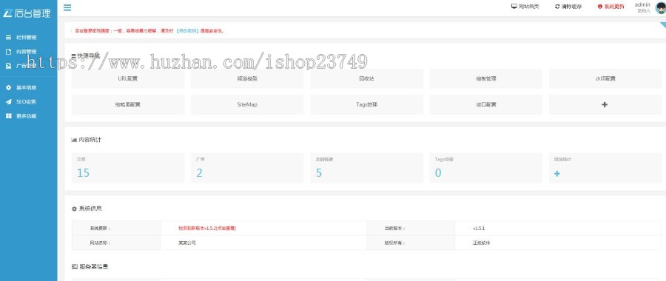
Task: Open the 接口配置 quick nav tile
Action: (x=486, y=104)
